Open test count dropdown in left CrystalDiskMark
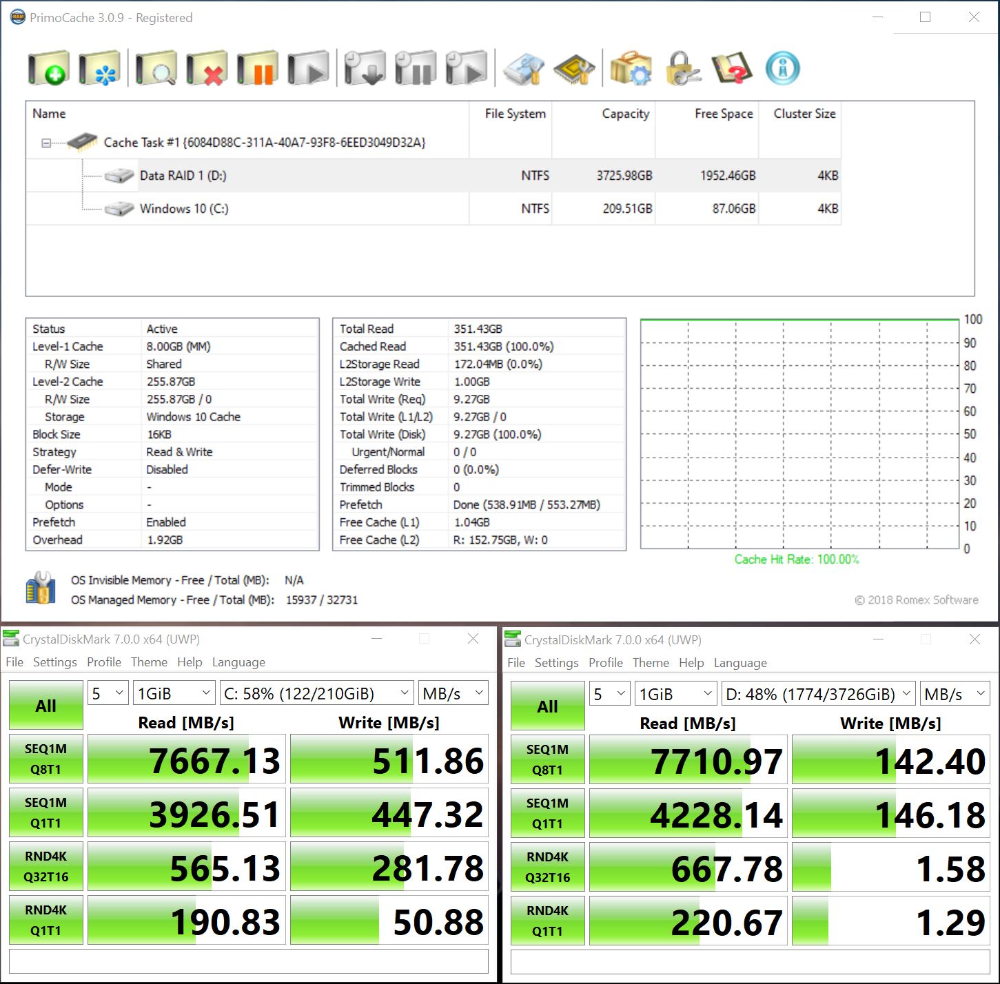This screenshot has height=984, width=1000. [108, 693]
